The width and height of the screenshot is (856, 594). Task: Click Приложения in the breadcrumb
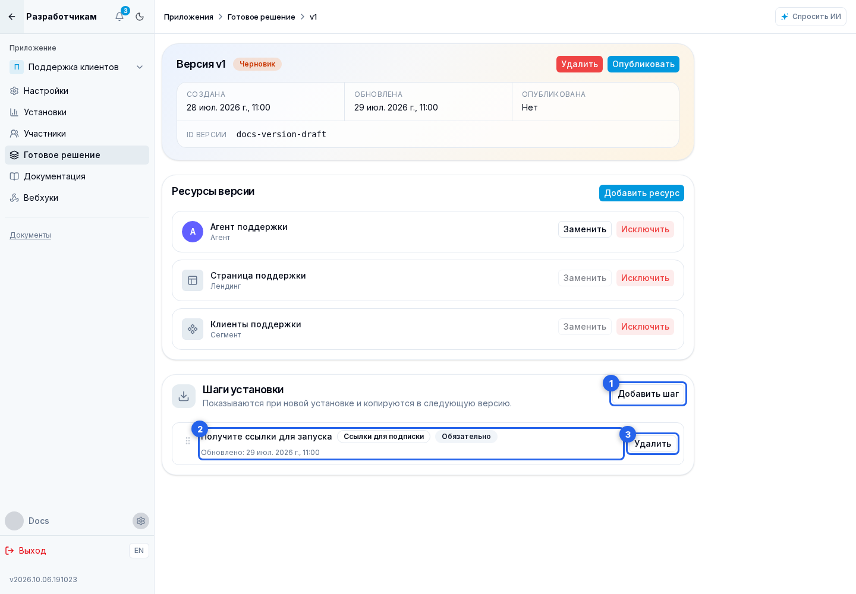188,17
